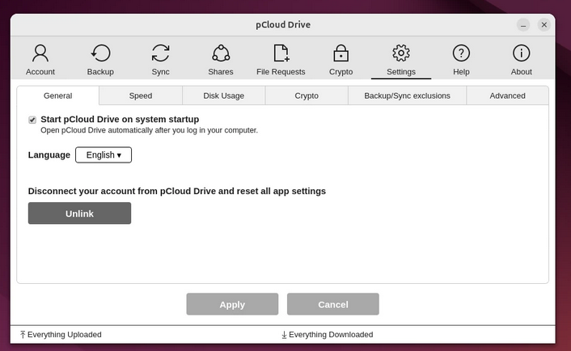Viewport: 571px width, 351px height.
Task: Click the Unlink button
Action: coord(79,214)
